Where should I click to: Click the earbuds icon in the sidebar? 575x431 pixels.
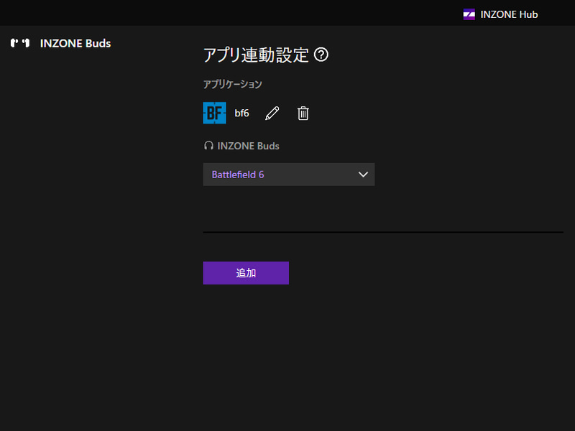20,43
